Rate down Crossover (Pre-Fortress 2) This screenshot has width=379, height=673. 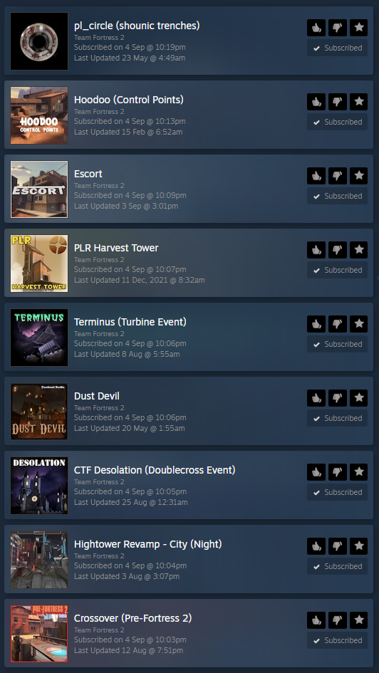point(338,620)
